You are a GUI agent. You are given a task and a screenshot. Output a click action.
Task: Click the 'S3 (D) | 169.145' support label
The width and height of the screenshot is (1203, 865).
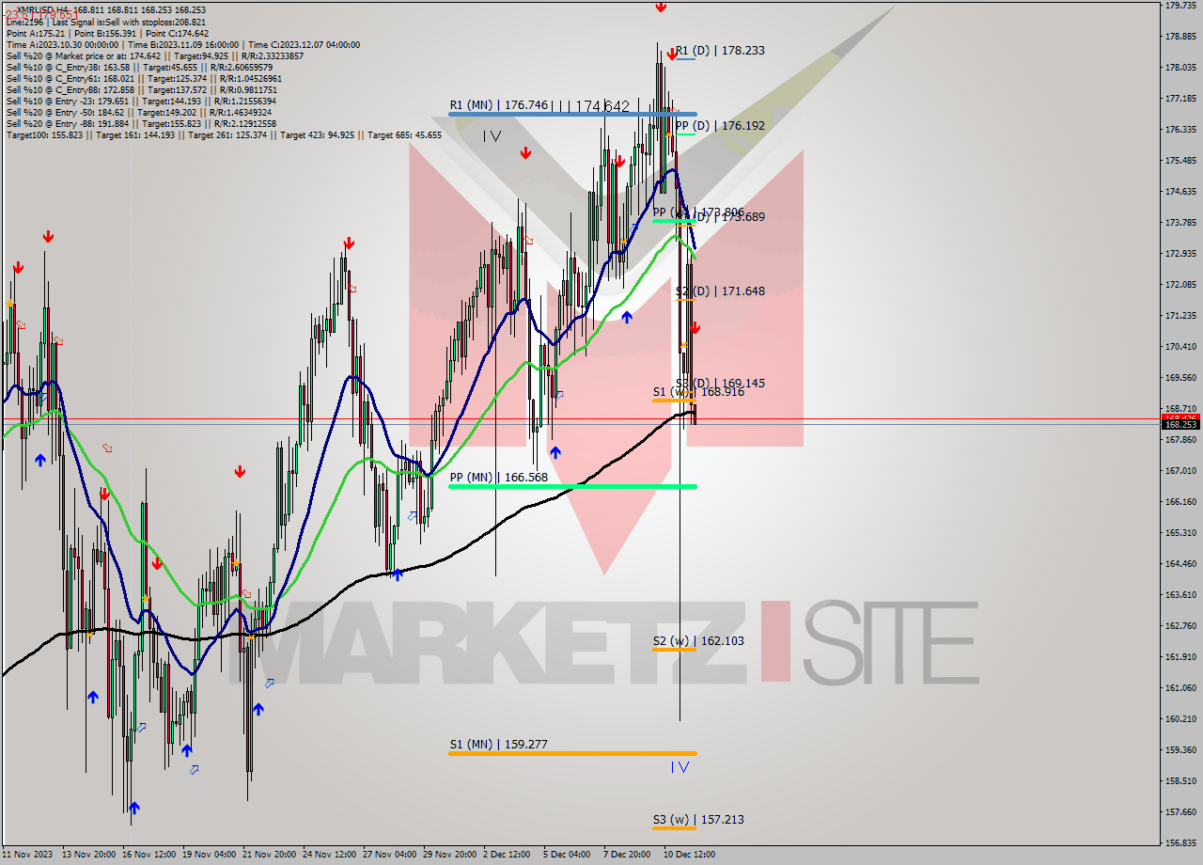tap(720, 383)
